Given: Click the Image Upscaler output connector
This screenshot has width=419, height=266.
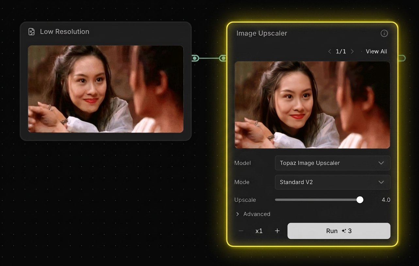Looking at the screenshot, I should click(402, 58).
